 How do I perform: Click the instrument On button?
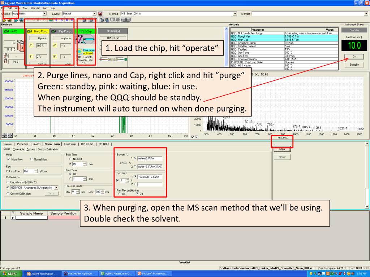tap(354, 57)
